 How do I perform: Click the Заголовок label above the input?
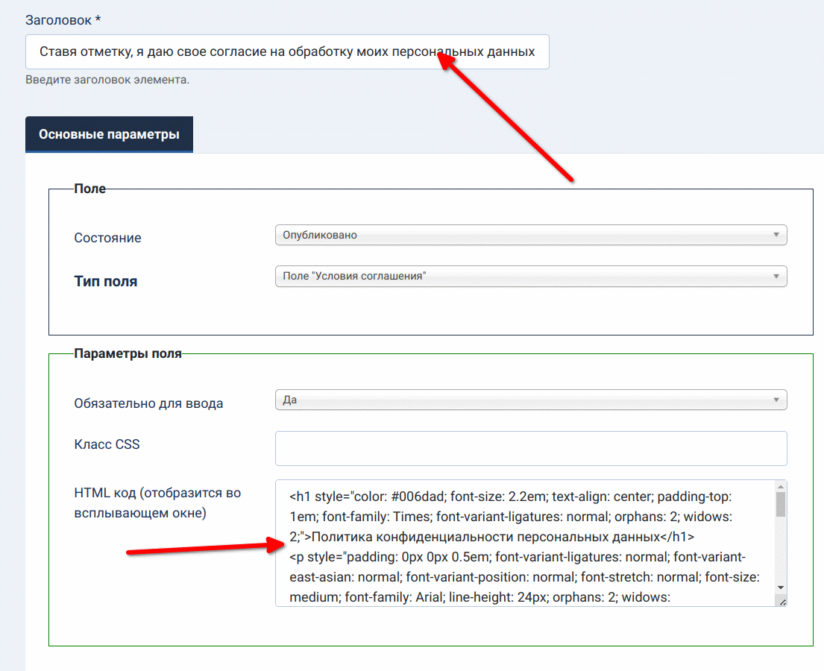click(63, 20)
